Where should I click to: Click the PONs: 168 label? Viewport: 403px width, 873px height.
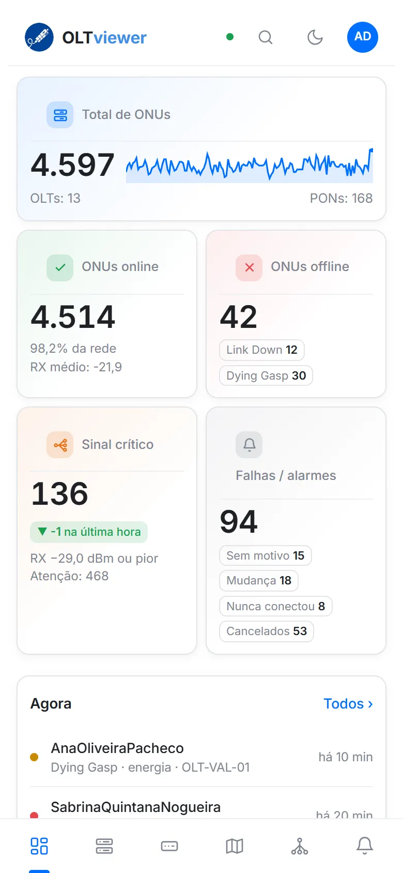(341, 199)
